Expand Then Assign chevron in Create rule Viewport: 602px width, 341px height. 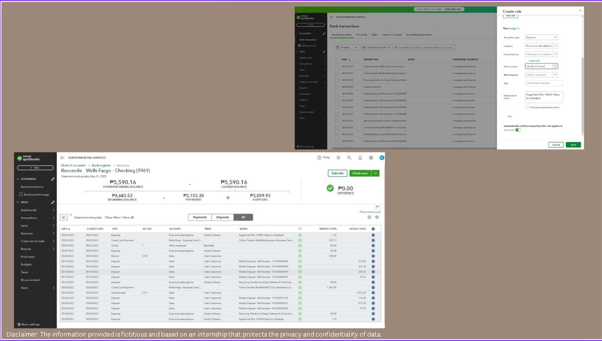519,28
